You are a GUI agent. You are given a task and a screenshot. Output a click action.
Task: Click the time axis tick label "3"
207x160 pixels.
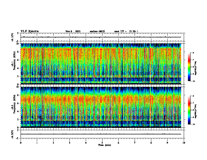tap(70, 143)
